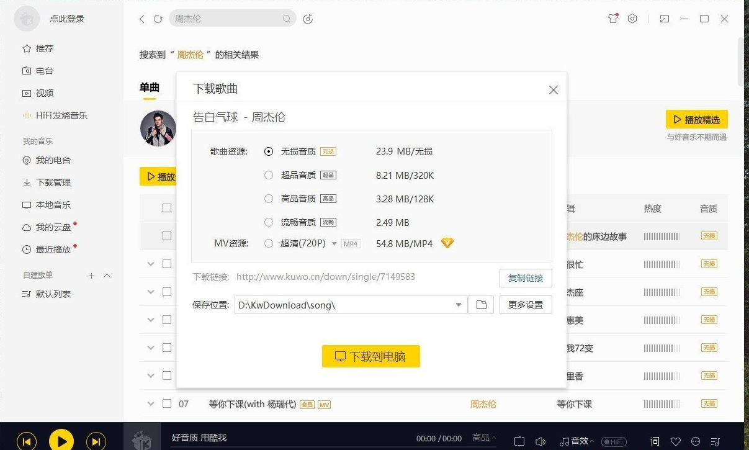This screenshot has height=450, width=749.
Task: Show lyrics with 词 icon
Action: 655,441
